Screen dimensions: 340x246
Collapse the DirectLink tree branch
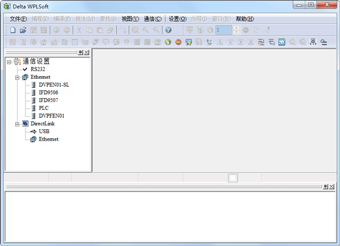tap(18, 124)
